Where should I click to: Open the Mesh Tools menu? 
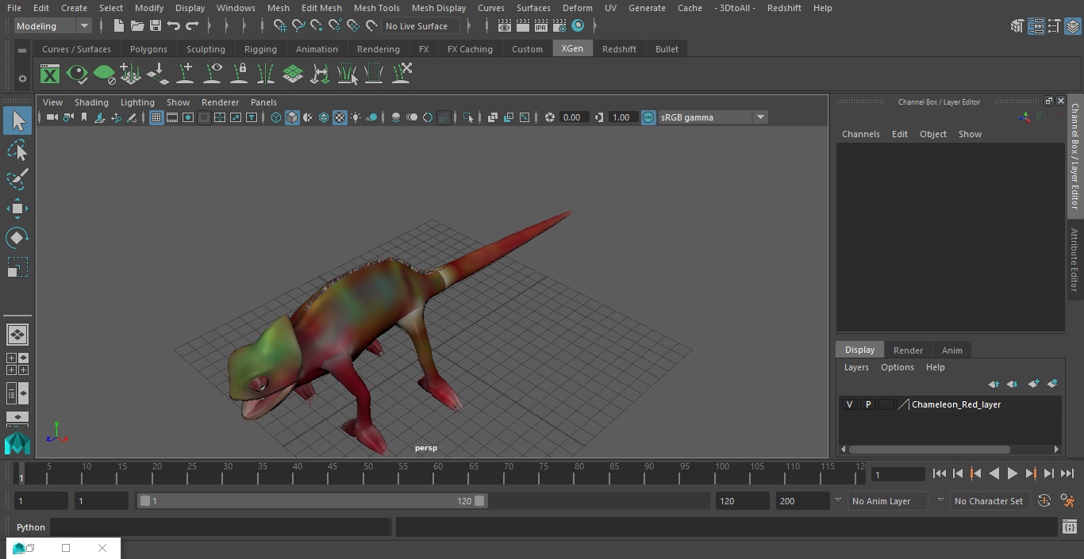(376, 8)
